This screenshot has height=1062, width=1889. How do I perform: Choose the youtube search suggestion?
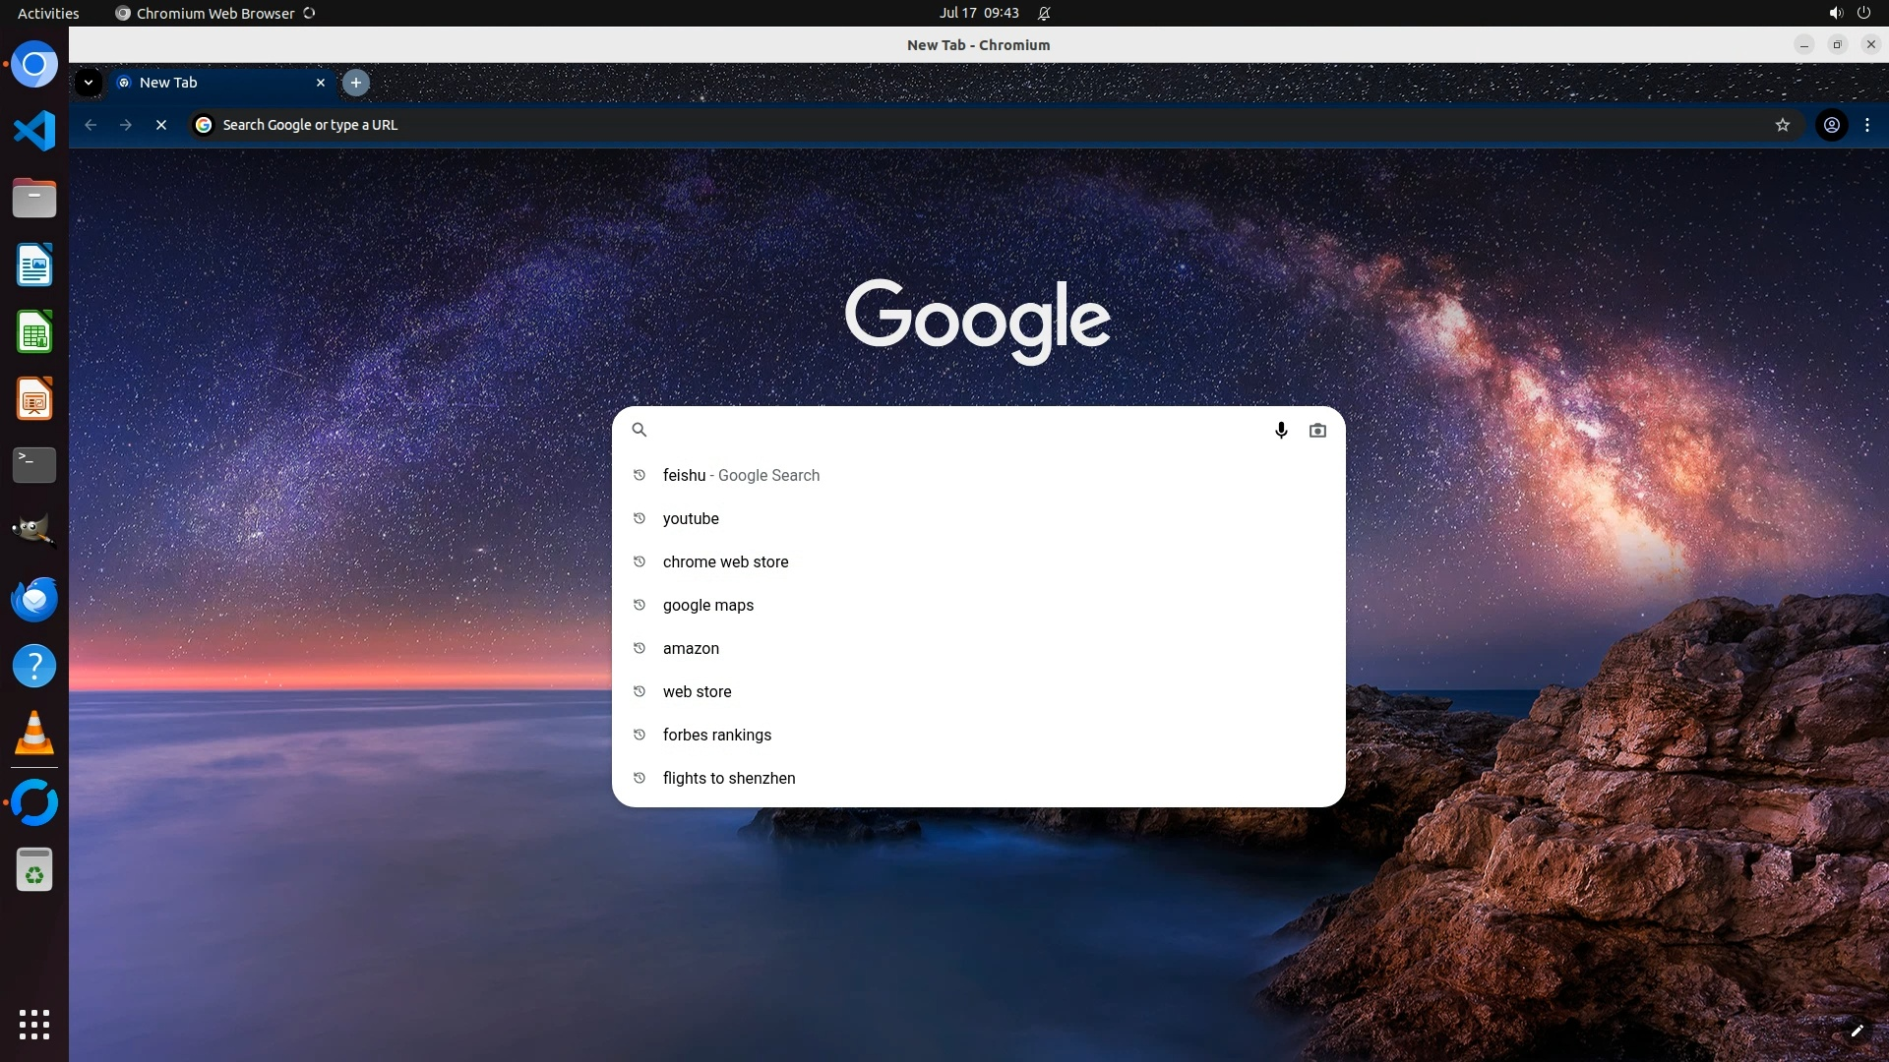point(691,518)
